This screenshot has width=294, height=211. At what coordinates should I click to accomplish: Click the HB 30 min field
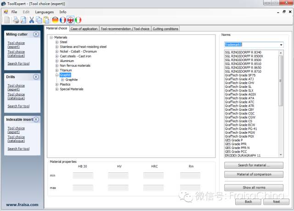point(83,176)
